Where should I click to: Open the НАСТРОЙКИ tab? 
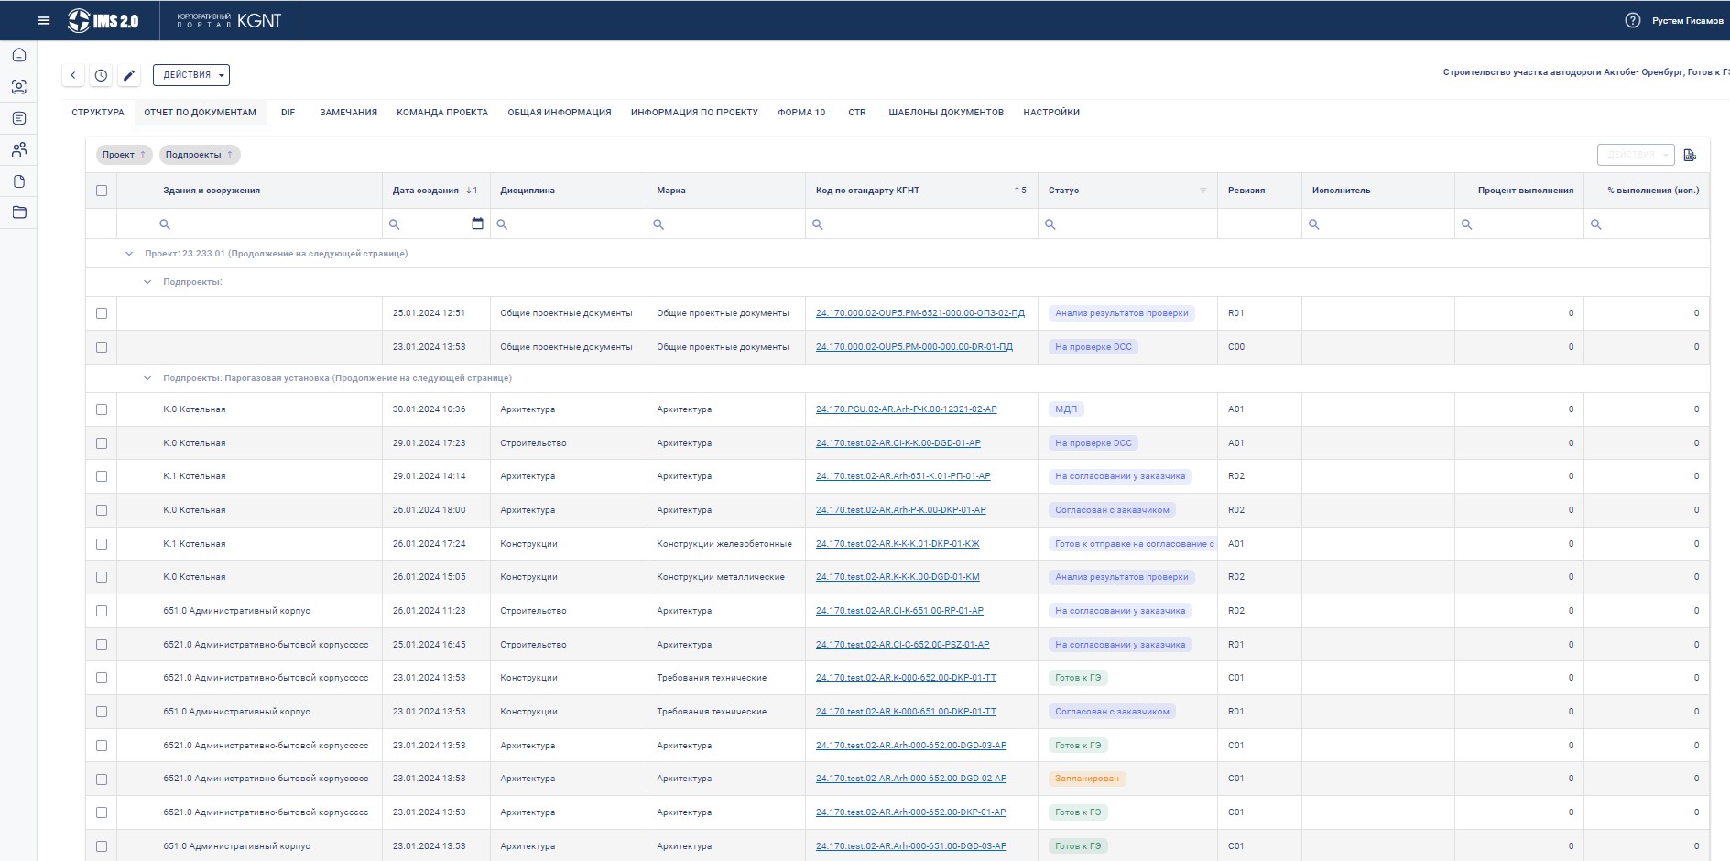(x=1051, y=113)
